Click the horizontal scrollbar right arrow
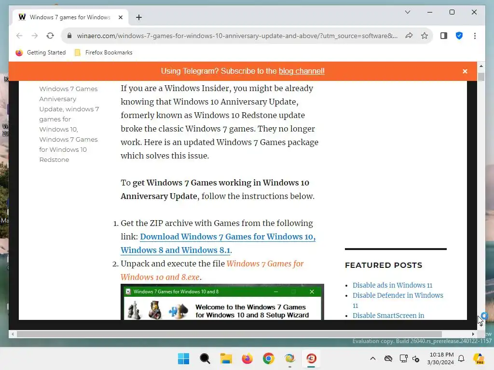494x370 pixels. pyautogui.click(x=473, y=334)
